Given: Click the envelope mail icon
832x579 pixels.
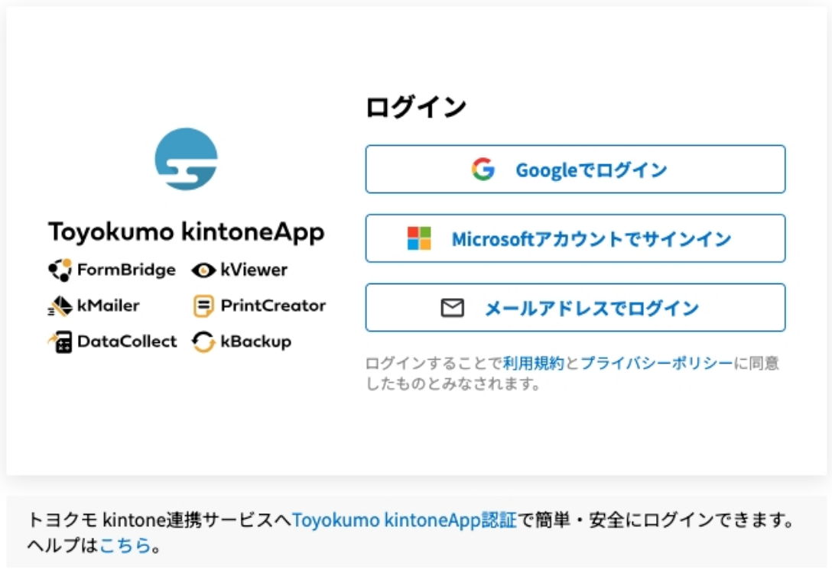Looking at the screenshot, I should (453, 308).
